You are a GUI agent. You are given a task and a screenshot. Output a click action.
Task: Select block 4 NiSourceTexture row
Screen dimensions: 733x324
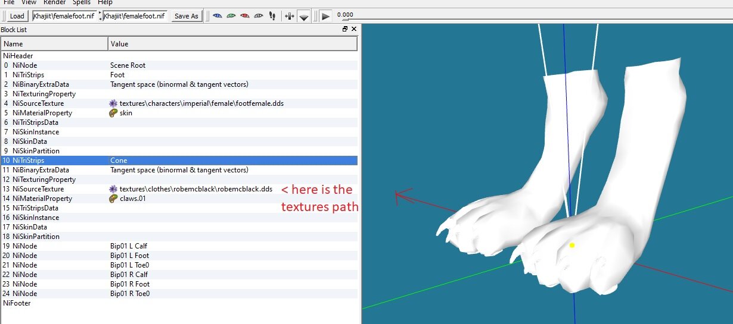[179, 103]
